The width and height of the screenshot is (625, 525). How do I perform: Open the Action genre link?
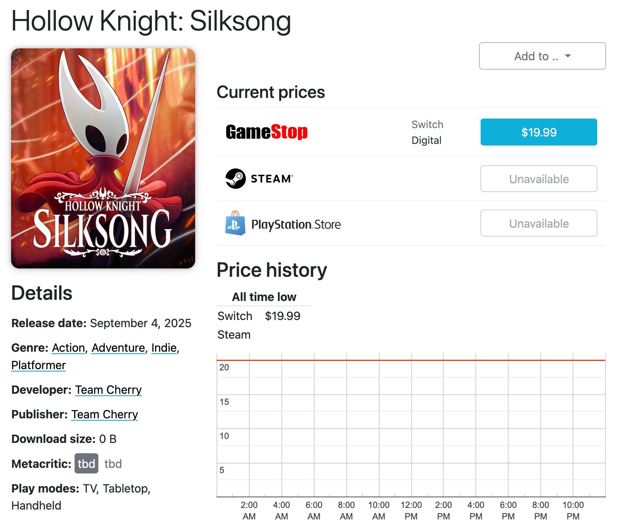pos(69,348)
